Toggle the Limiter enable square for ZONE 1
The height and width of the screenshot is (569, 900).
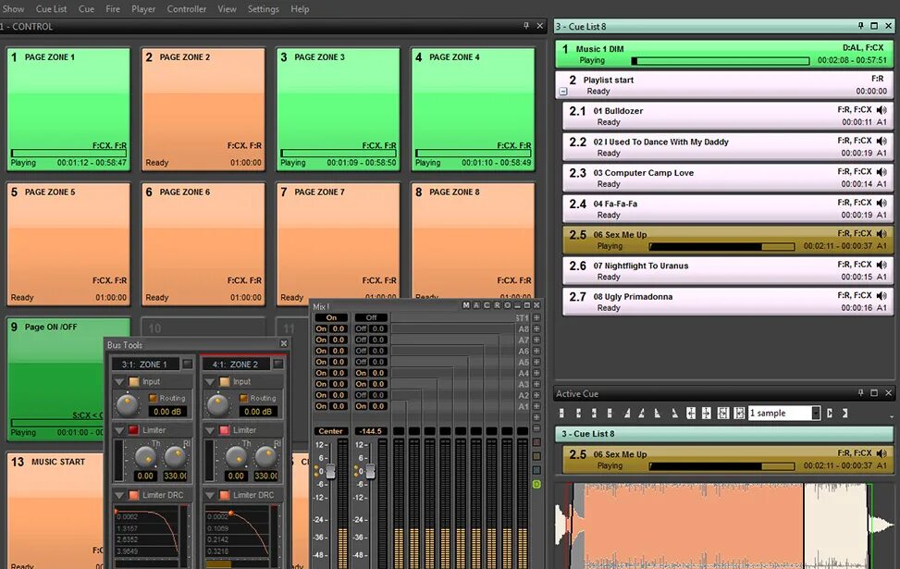(134, 430)
